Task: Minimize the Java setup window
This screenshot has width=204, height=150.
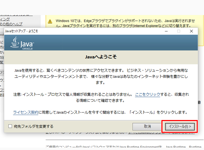Action: [x=166, y=31]
